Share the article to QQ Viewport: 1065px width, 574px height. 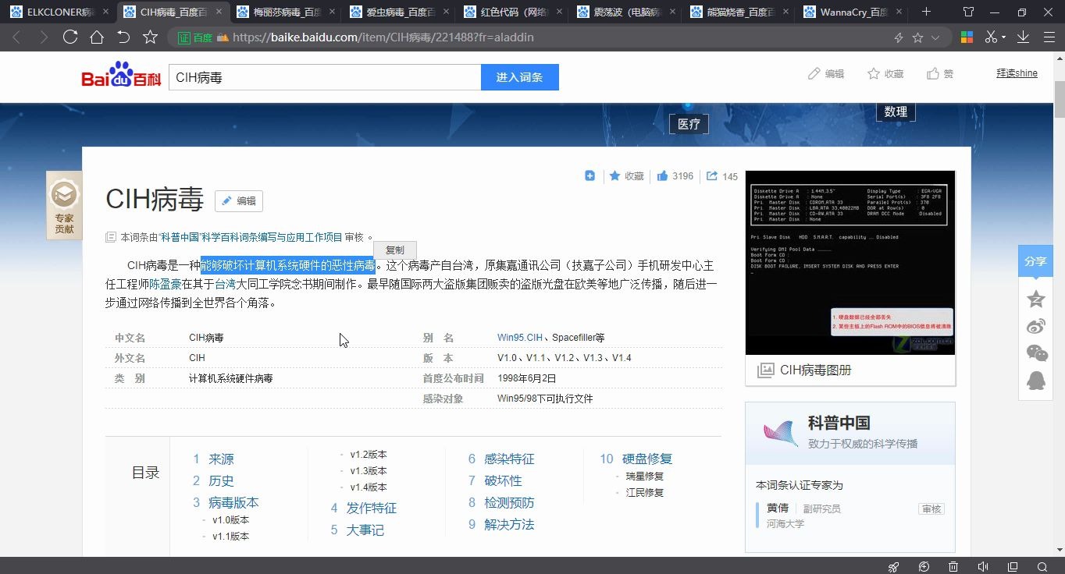pos(1035,382)
